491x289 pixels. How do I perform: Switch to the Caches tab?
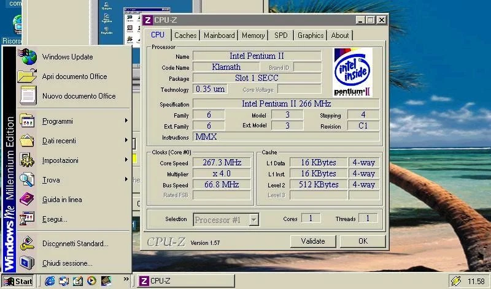point(185,36)
